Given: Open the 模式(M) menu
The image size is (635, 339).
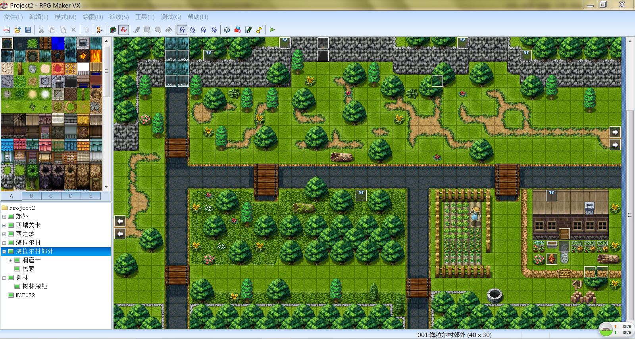Looking at the screenshot, I should [65, 17].
